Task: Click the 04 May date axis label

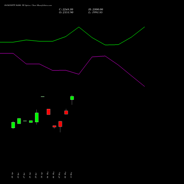Action: pos(47,175)
